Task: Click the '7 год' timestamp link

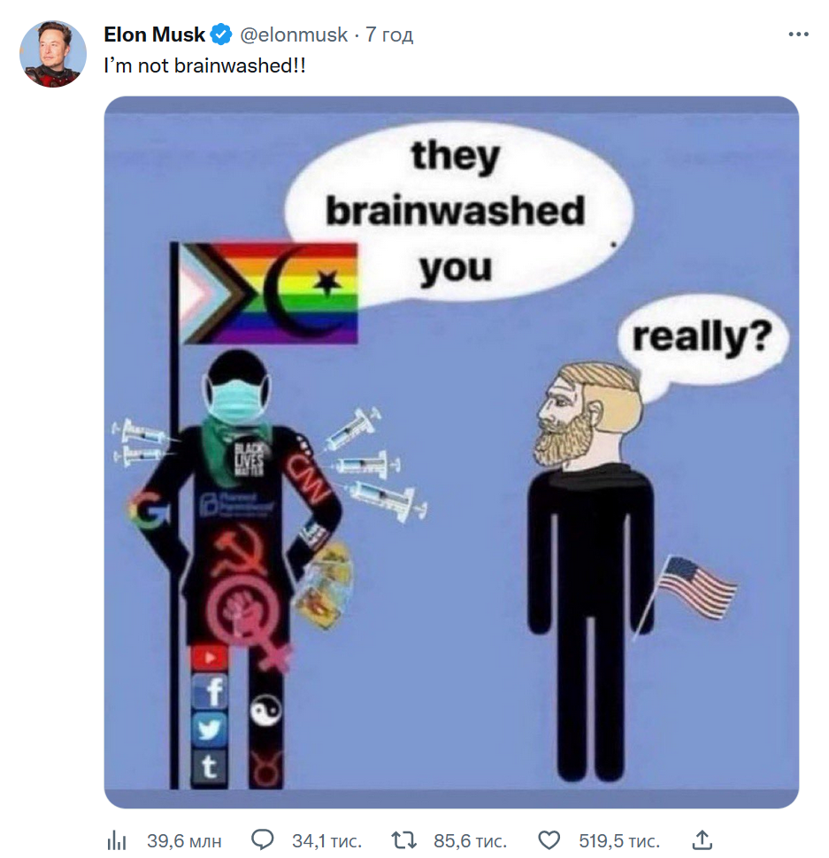Action: pyautogui.click(x=389, y=35)
